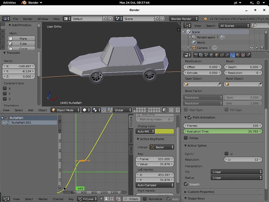Disable the Smooth checkbox under Active Spline
The image size is (269, 202).
[x=186, y=184]
